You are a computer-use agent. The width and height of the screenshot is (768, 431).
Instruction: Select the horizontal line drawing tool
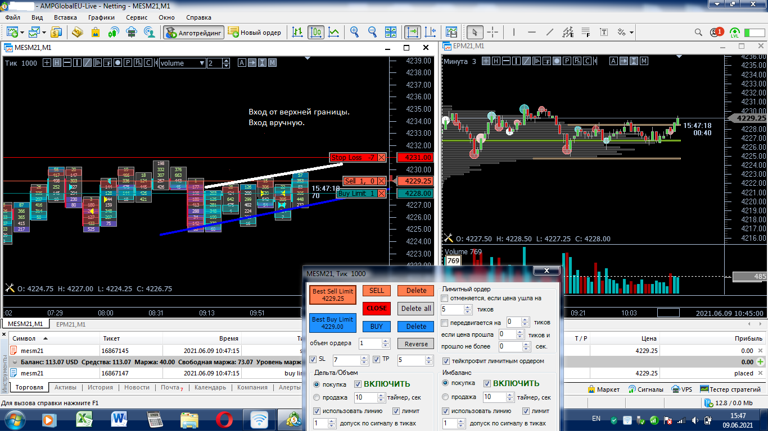pos(532,32)
